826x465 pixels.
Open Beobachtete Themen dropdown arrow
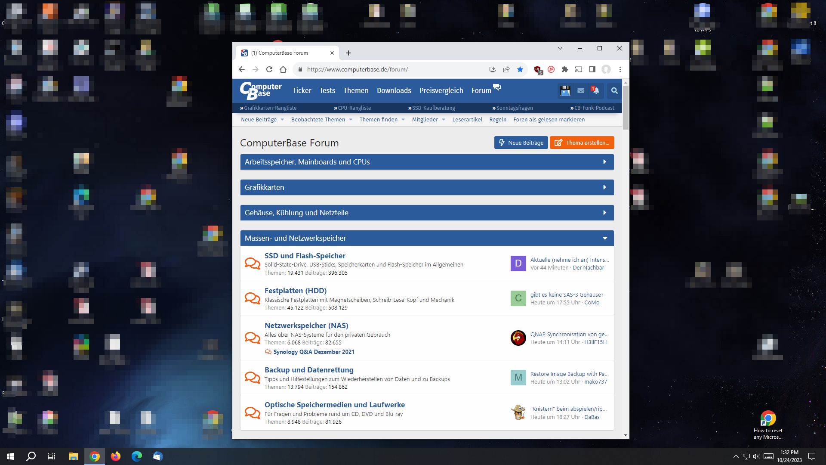pyautogui.click(x=351, y=120)
